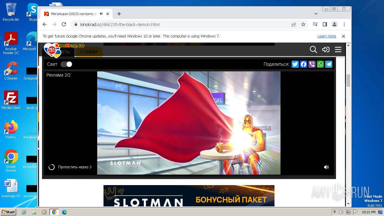Screen dimensions: 384x216
Task: Select the CCleaner desktop shortcut
Action: [x=11, y=71]
